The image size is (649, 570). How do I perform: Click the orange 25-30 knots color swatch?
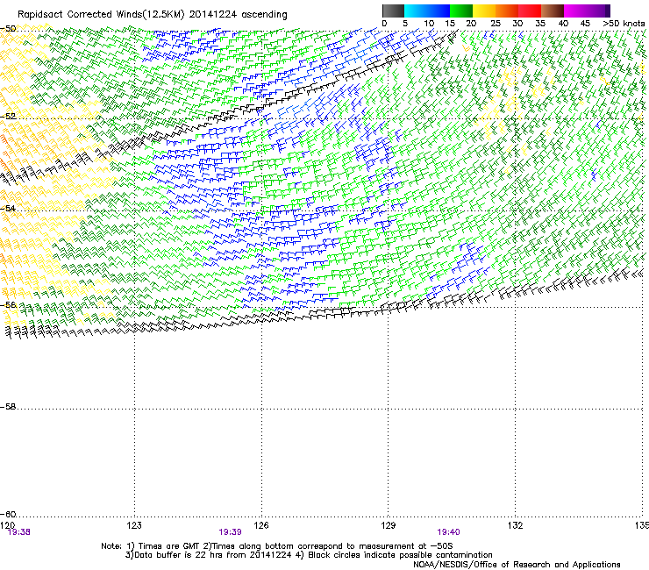(x=507, y=11)
